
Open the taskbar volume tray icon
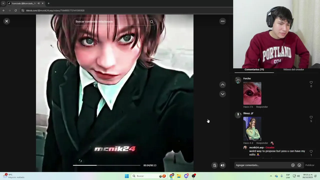(298, 176)
